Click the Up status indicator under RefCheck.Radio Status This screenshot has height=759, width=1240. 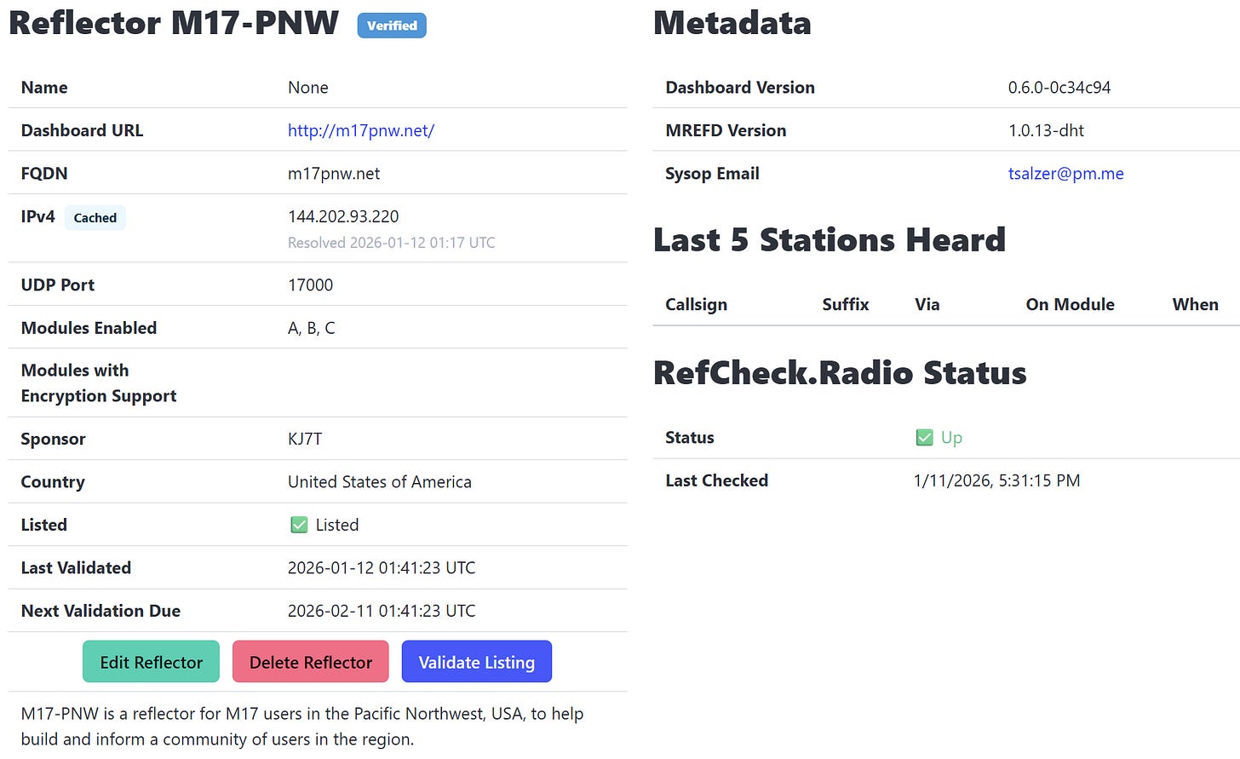[x=951, y=437]
